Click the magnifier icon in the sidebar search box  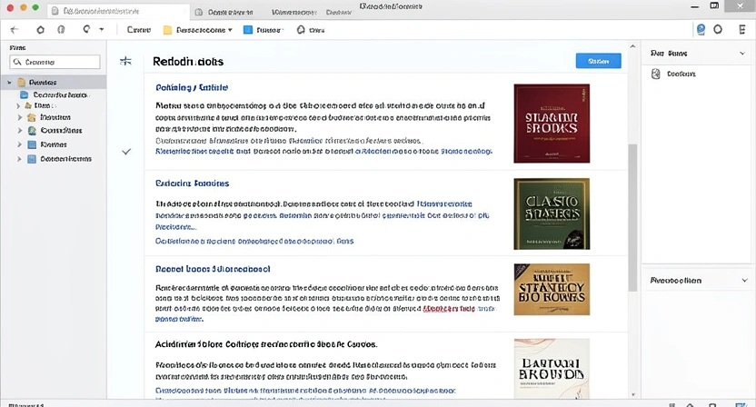click(x=17, y=62)
